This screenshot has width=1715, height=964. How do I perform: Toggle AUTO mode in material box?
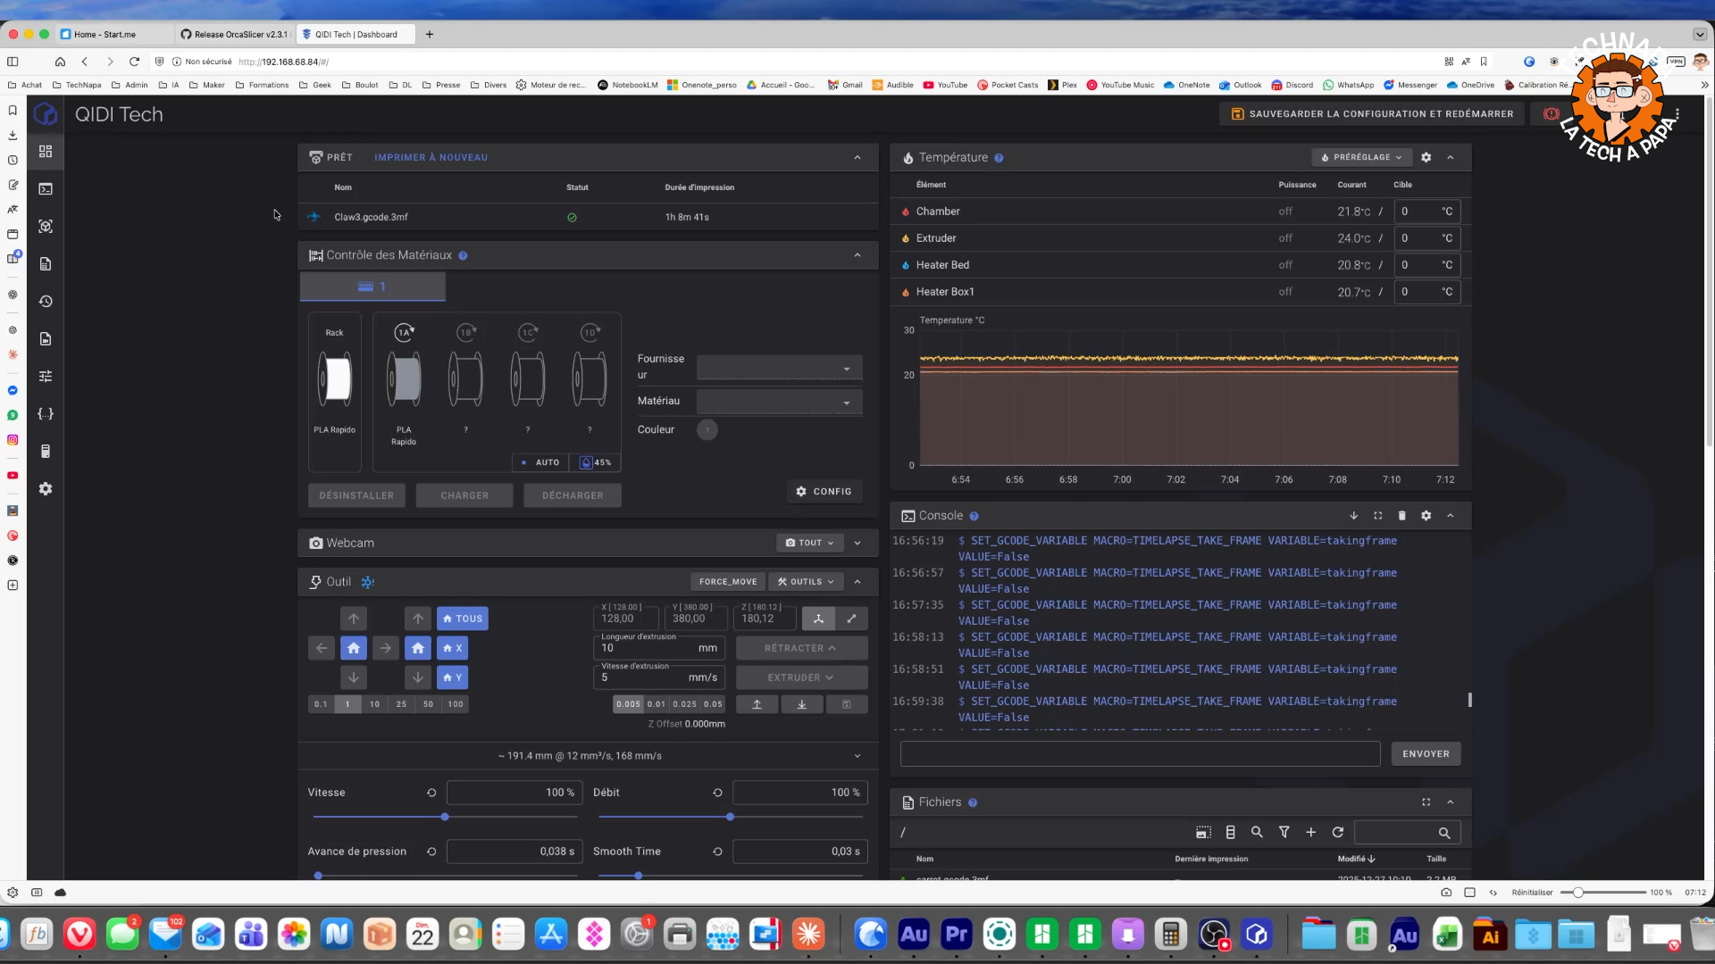pos(540,462)
